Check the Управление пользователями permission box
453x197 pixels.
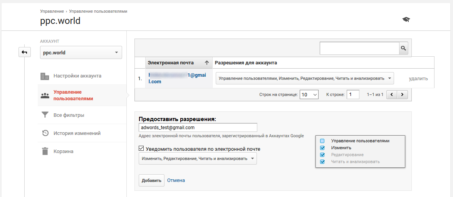click(322, 141)
